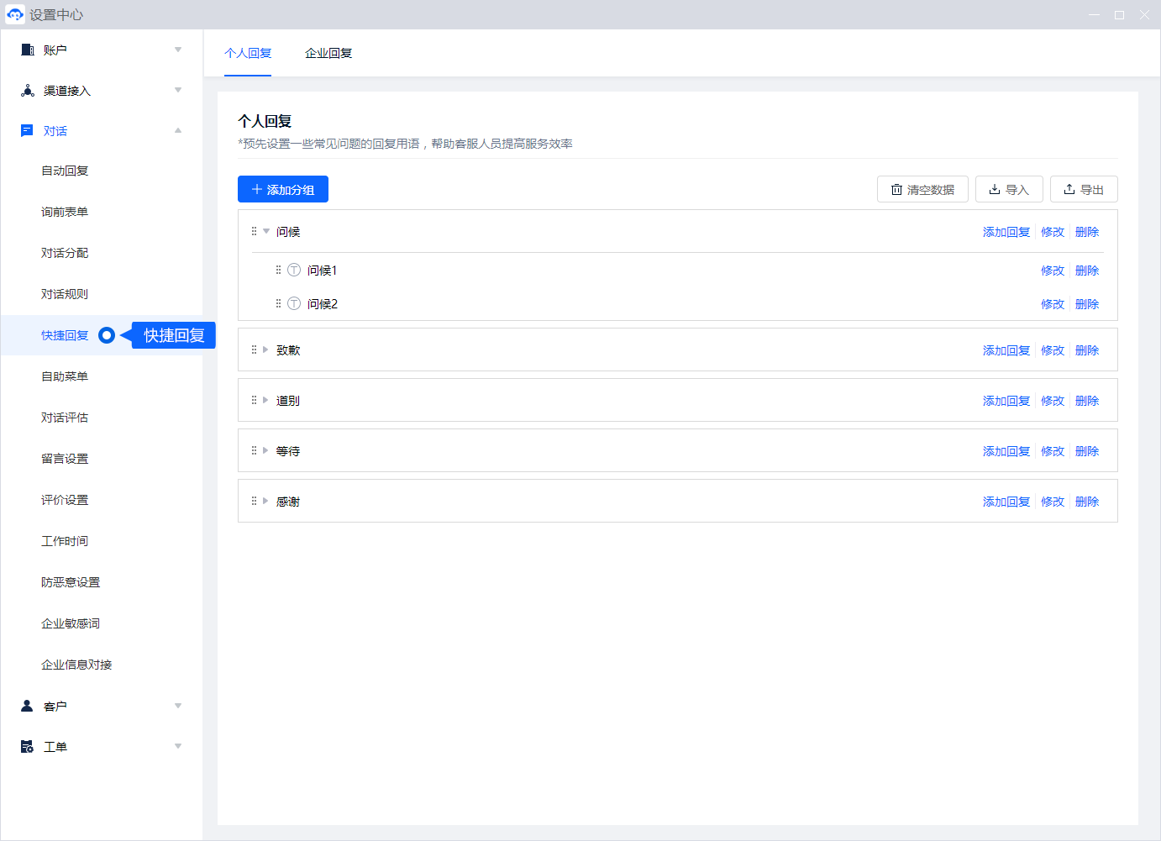Open 对话分配 in the sidebar

tap(65, 253)
